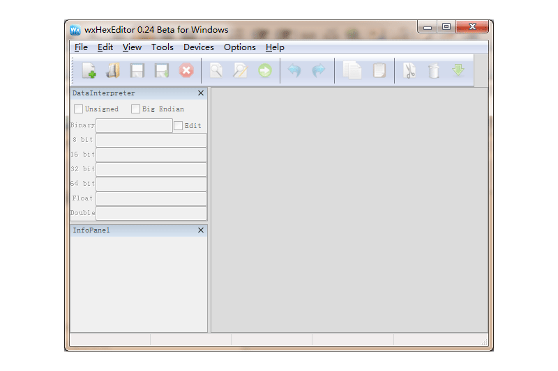
Task: Click the status bar resize grip
Action: pyautogui.click(x=484, y=342)
